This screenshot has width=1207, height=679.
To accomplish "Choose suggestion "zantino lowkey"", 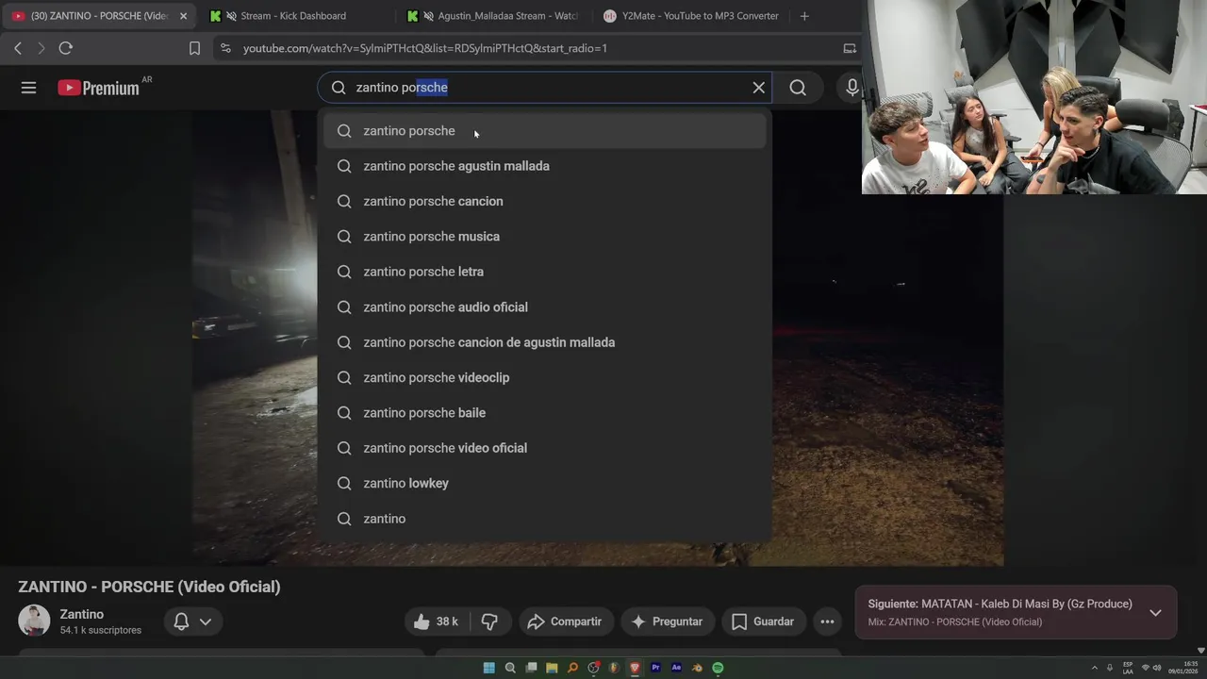I will [545, 483].
